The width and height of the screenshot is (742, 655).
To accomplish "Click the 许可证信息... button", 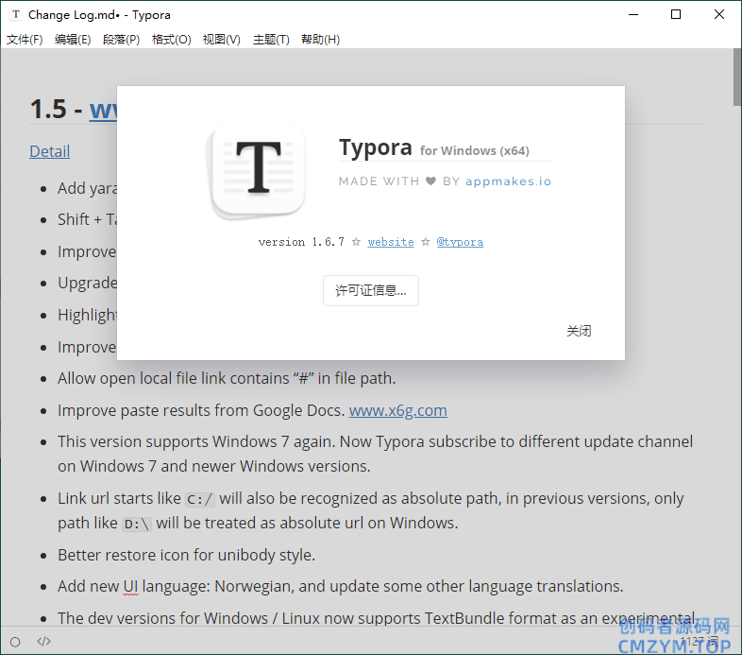I will [371, 291].
